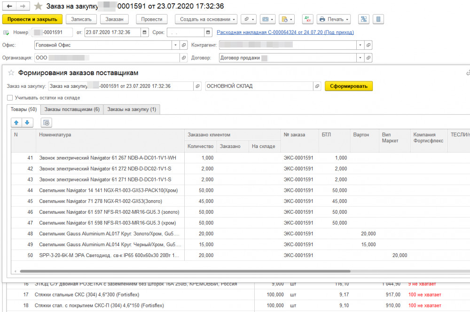Move selected row up with arrow

[x=17, y=123]
